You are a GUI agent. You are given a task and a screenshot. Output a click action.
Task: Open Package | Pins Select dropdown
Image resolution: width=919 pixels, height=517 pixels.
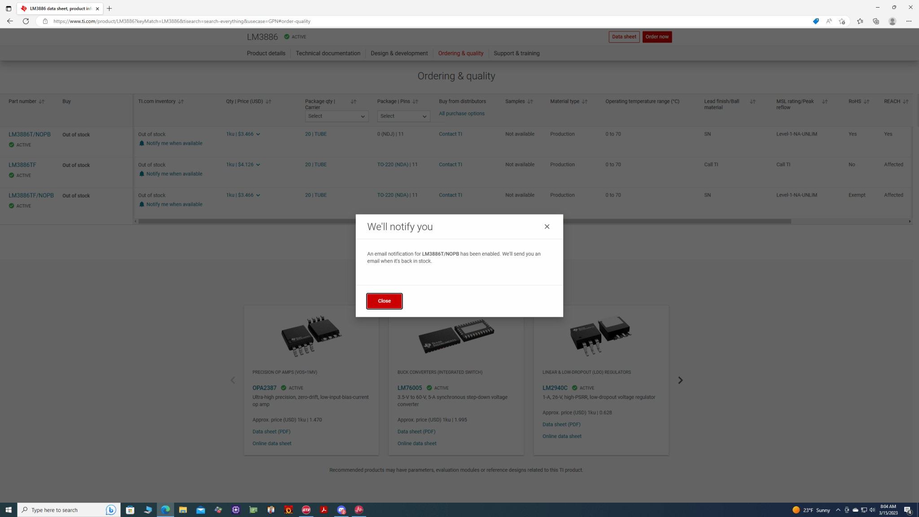403,116
